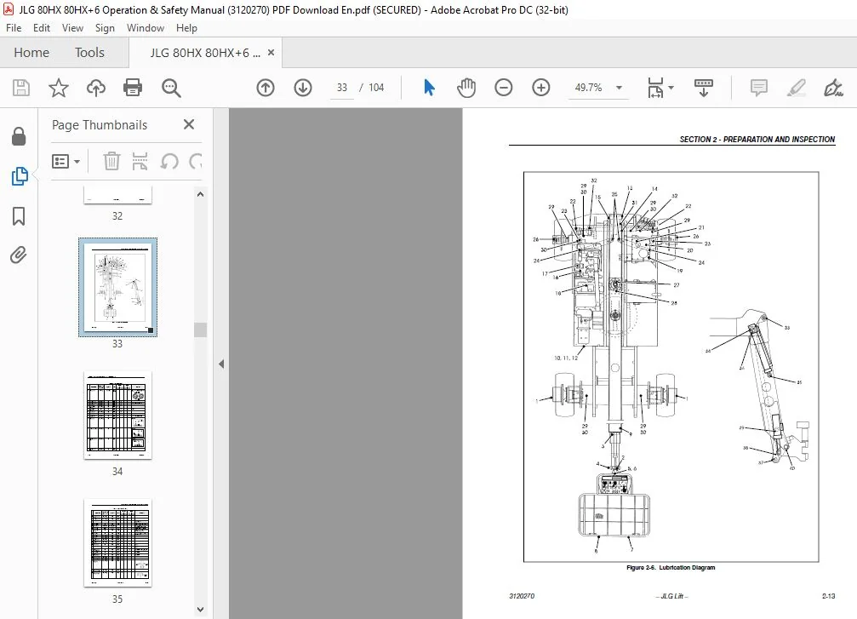The image size is (857, 619).
Task: Click the fit page width tool
Action: pos(655,88)
